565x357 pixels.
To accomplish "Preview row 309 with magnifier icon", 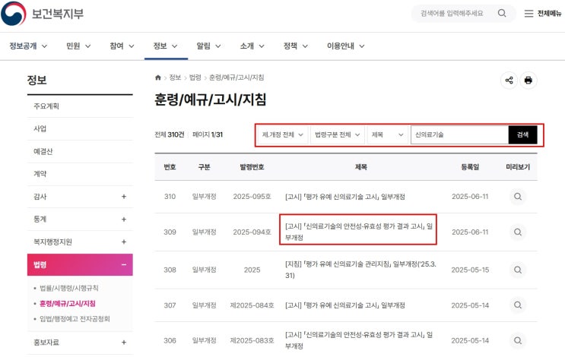I will pyautogui.click(x=518, y=232).
